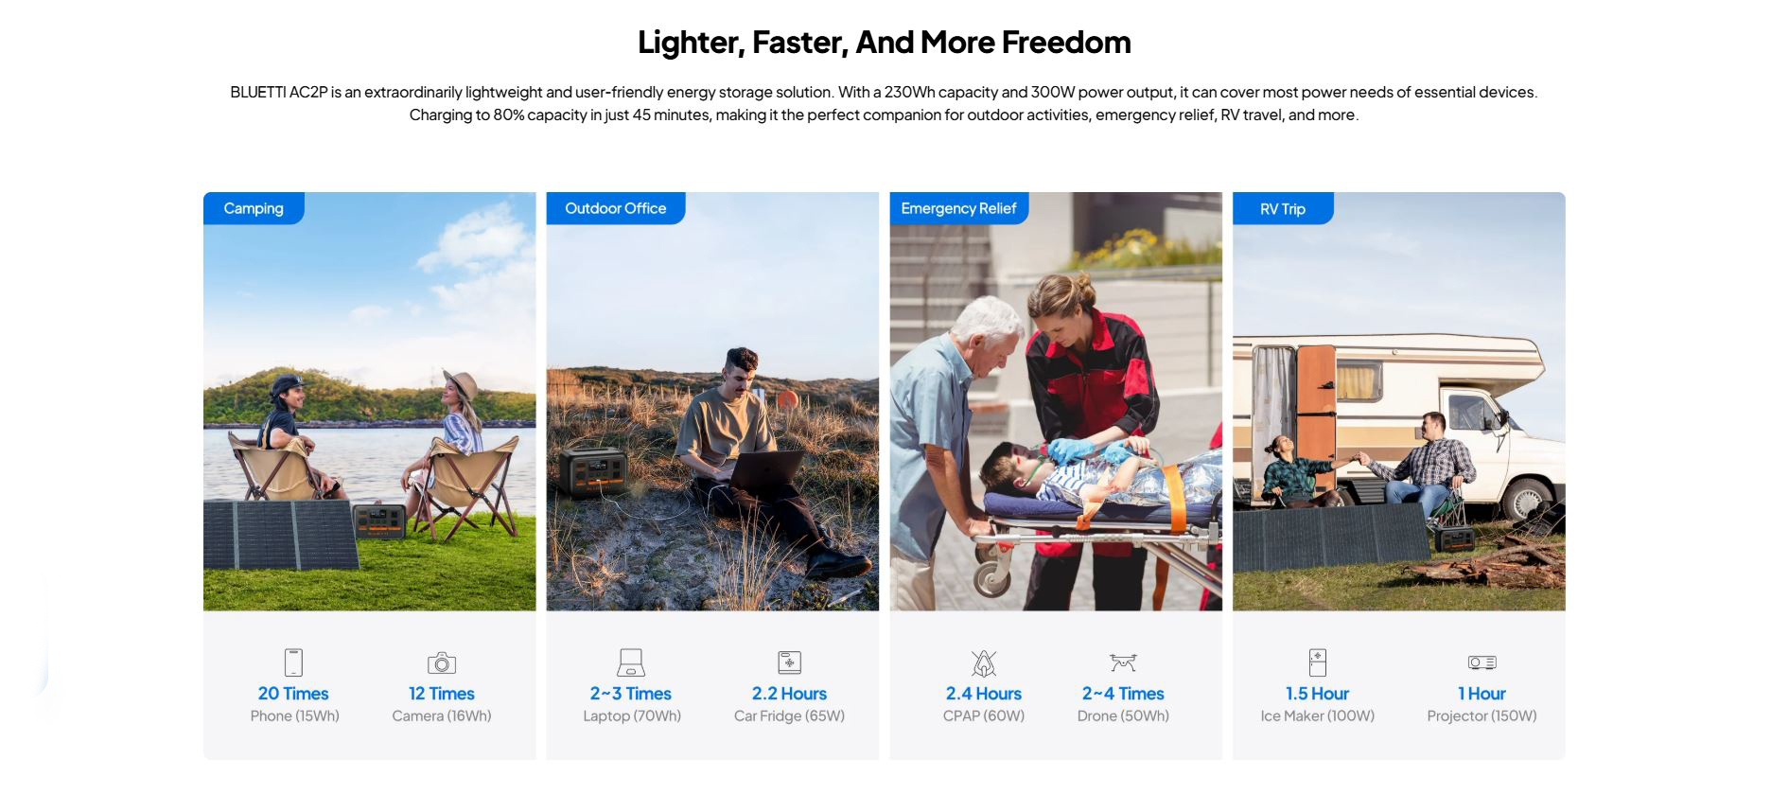Image resolution: width=1771 pixels, height=794 pixels.
Task: Select the Outdoor Office label tag
Action: click(x=616, y=208)
